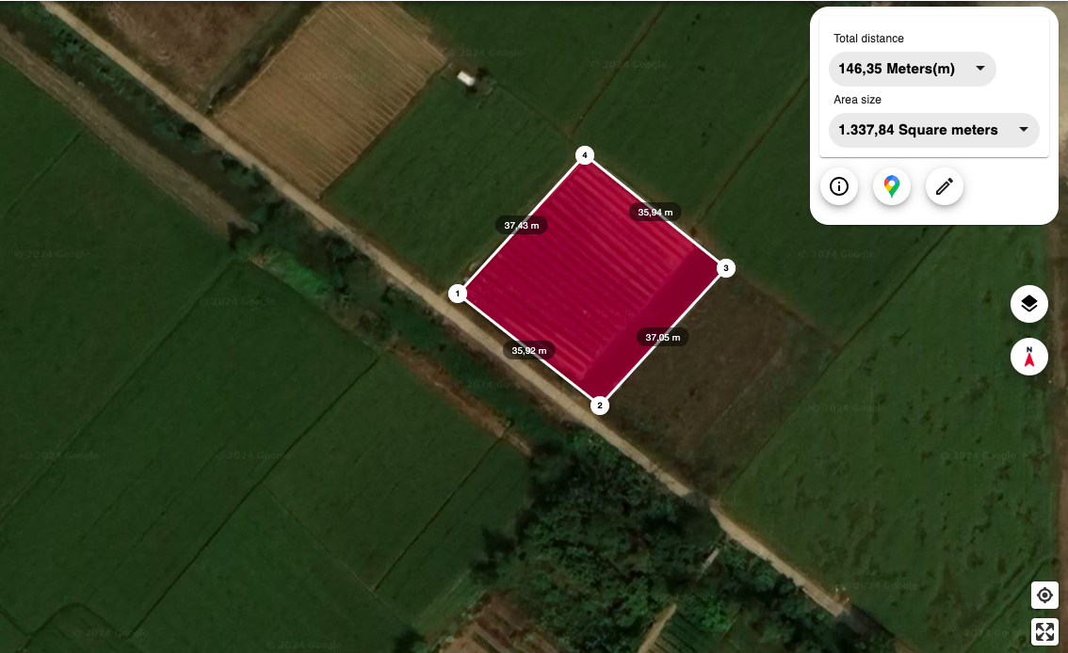Reset map orientation with compass button
The width and height of the screenshot is (1068, 653).
(x=1029, y=357)
